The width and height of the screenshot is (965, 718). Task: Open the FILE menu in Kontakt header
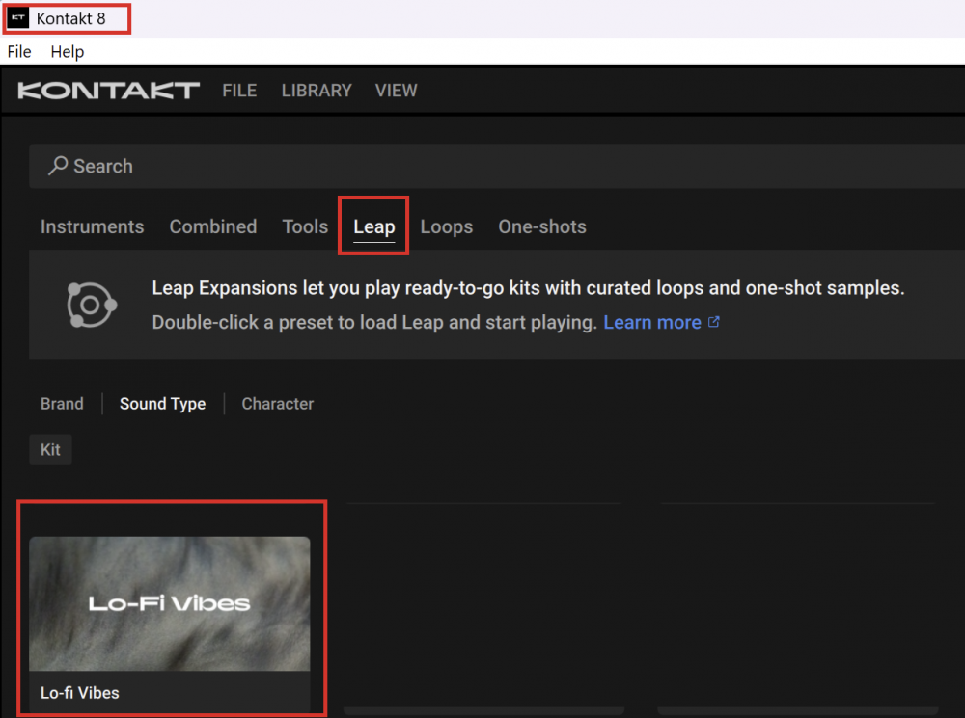point(239,91)
